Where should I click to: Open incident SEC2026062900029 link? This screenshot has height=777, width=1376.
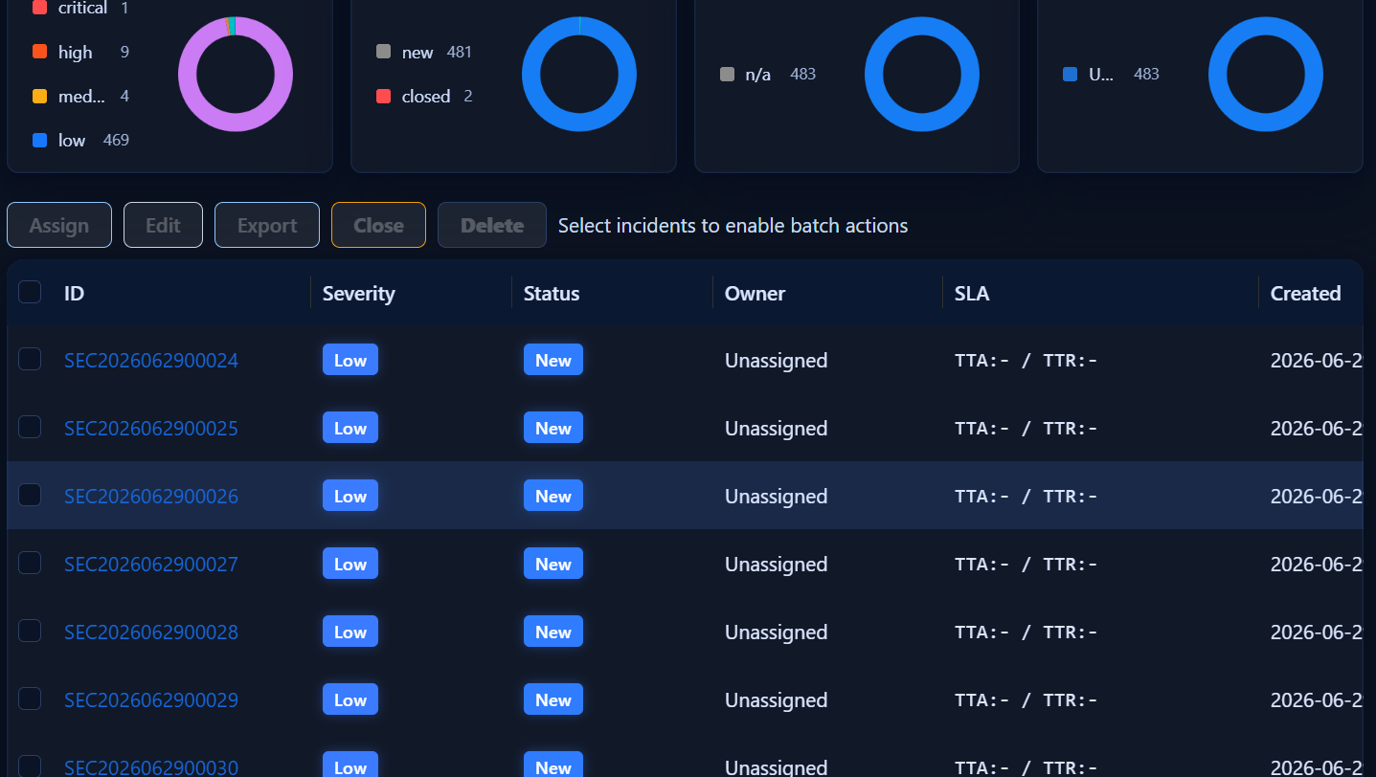151,699
